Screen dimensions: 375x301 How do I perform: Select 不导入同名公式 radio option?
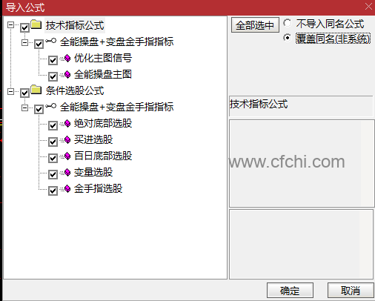[288, 23]
